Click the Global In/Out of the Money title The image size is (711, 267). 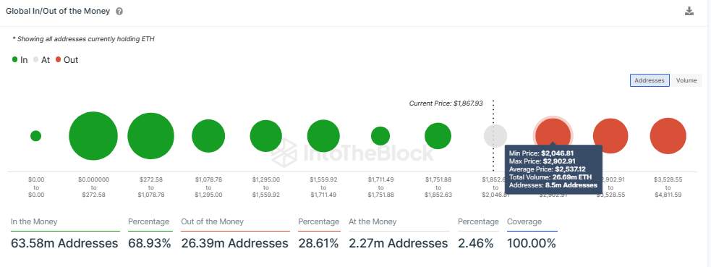coord(58,12)
